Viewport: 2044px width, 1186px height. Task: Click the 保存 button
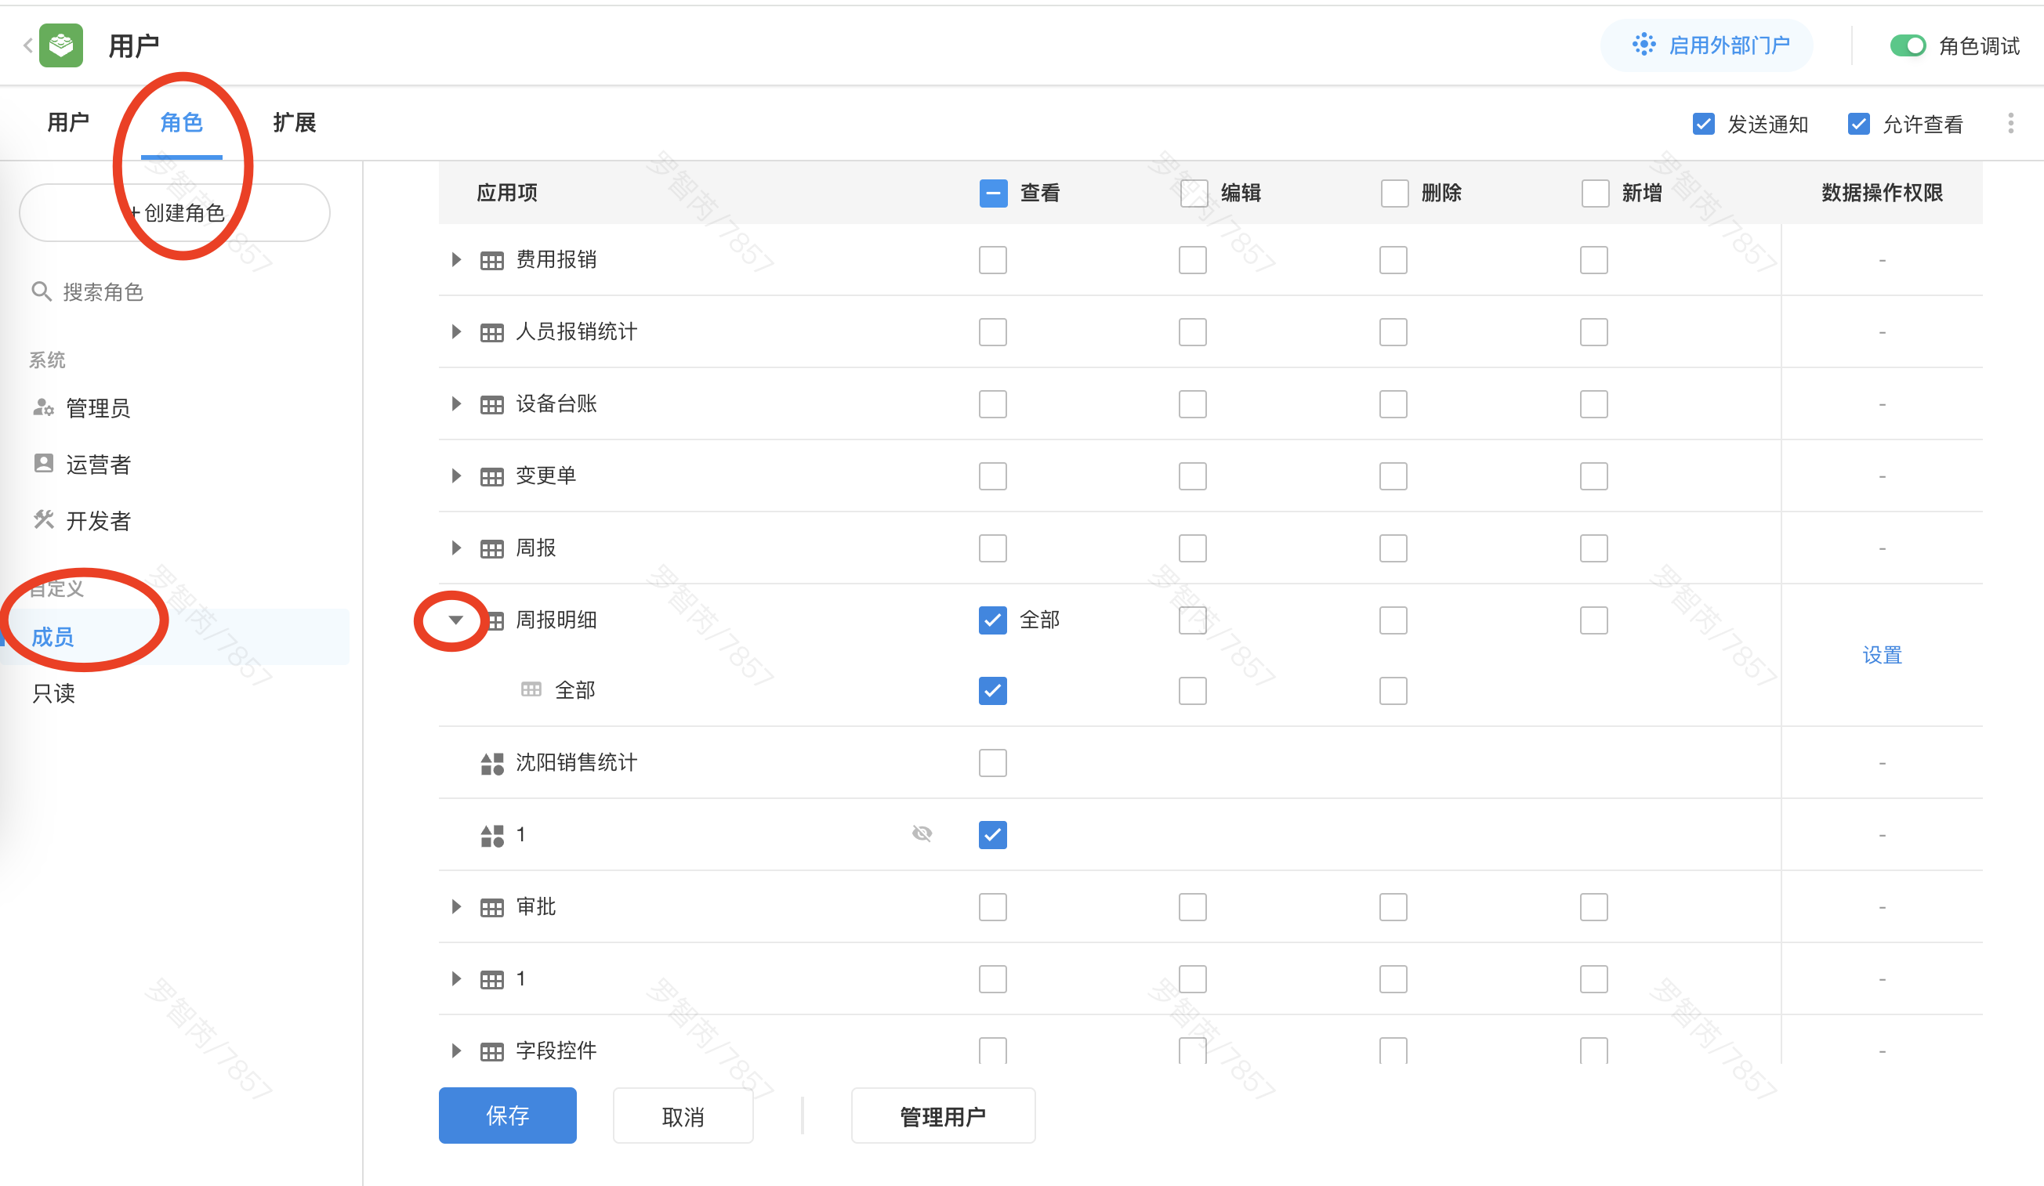point(507,1115)
